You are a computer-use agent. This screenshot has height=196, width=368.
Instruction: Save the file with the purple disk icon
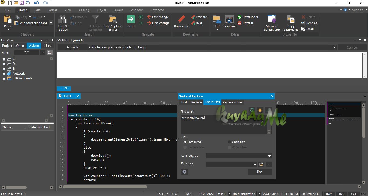point(22,3)
